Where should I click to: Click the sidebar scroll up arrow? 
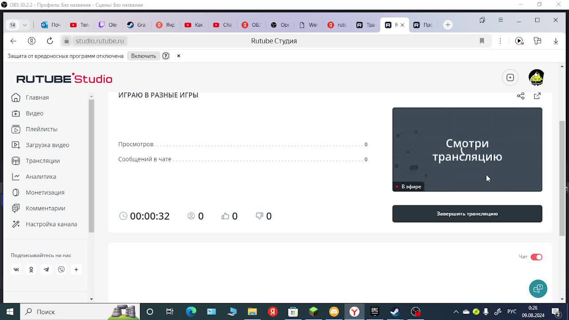point(92,96)
